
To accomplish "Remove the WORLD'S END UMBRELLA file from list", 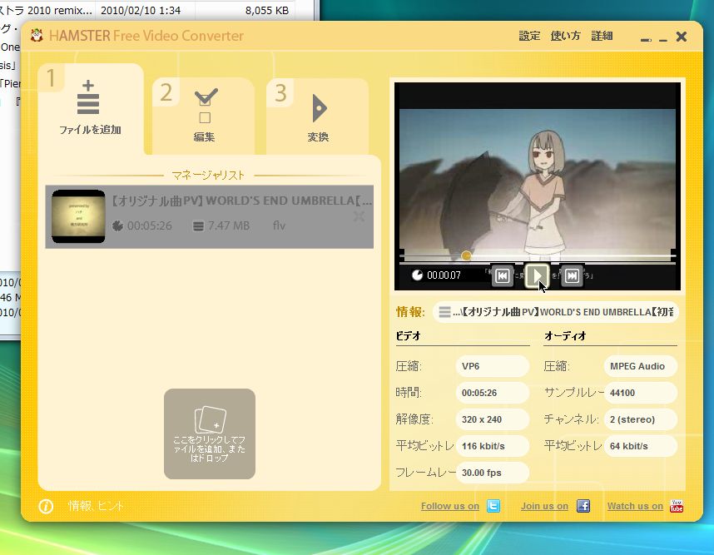I will click(x=359, y=216).
